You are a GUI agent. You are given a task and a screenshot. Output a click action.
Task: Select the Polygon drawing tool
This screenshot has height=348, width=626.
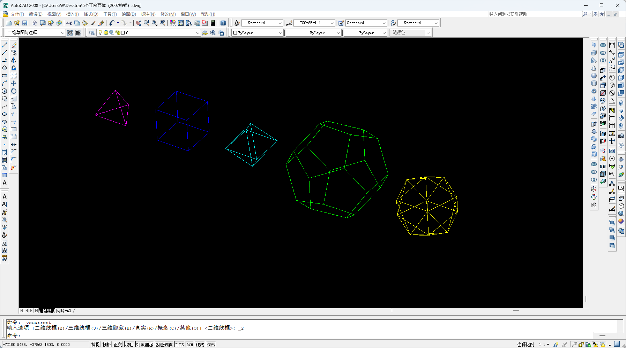click(x=5, y=68)
